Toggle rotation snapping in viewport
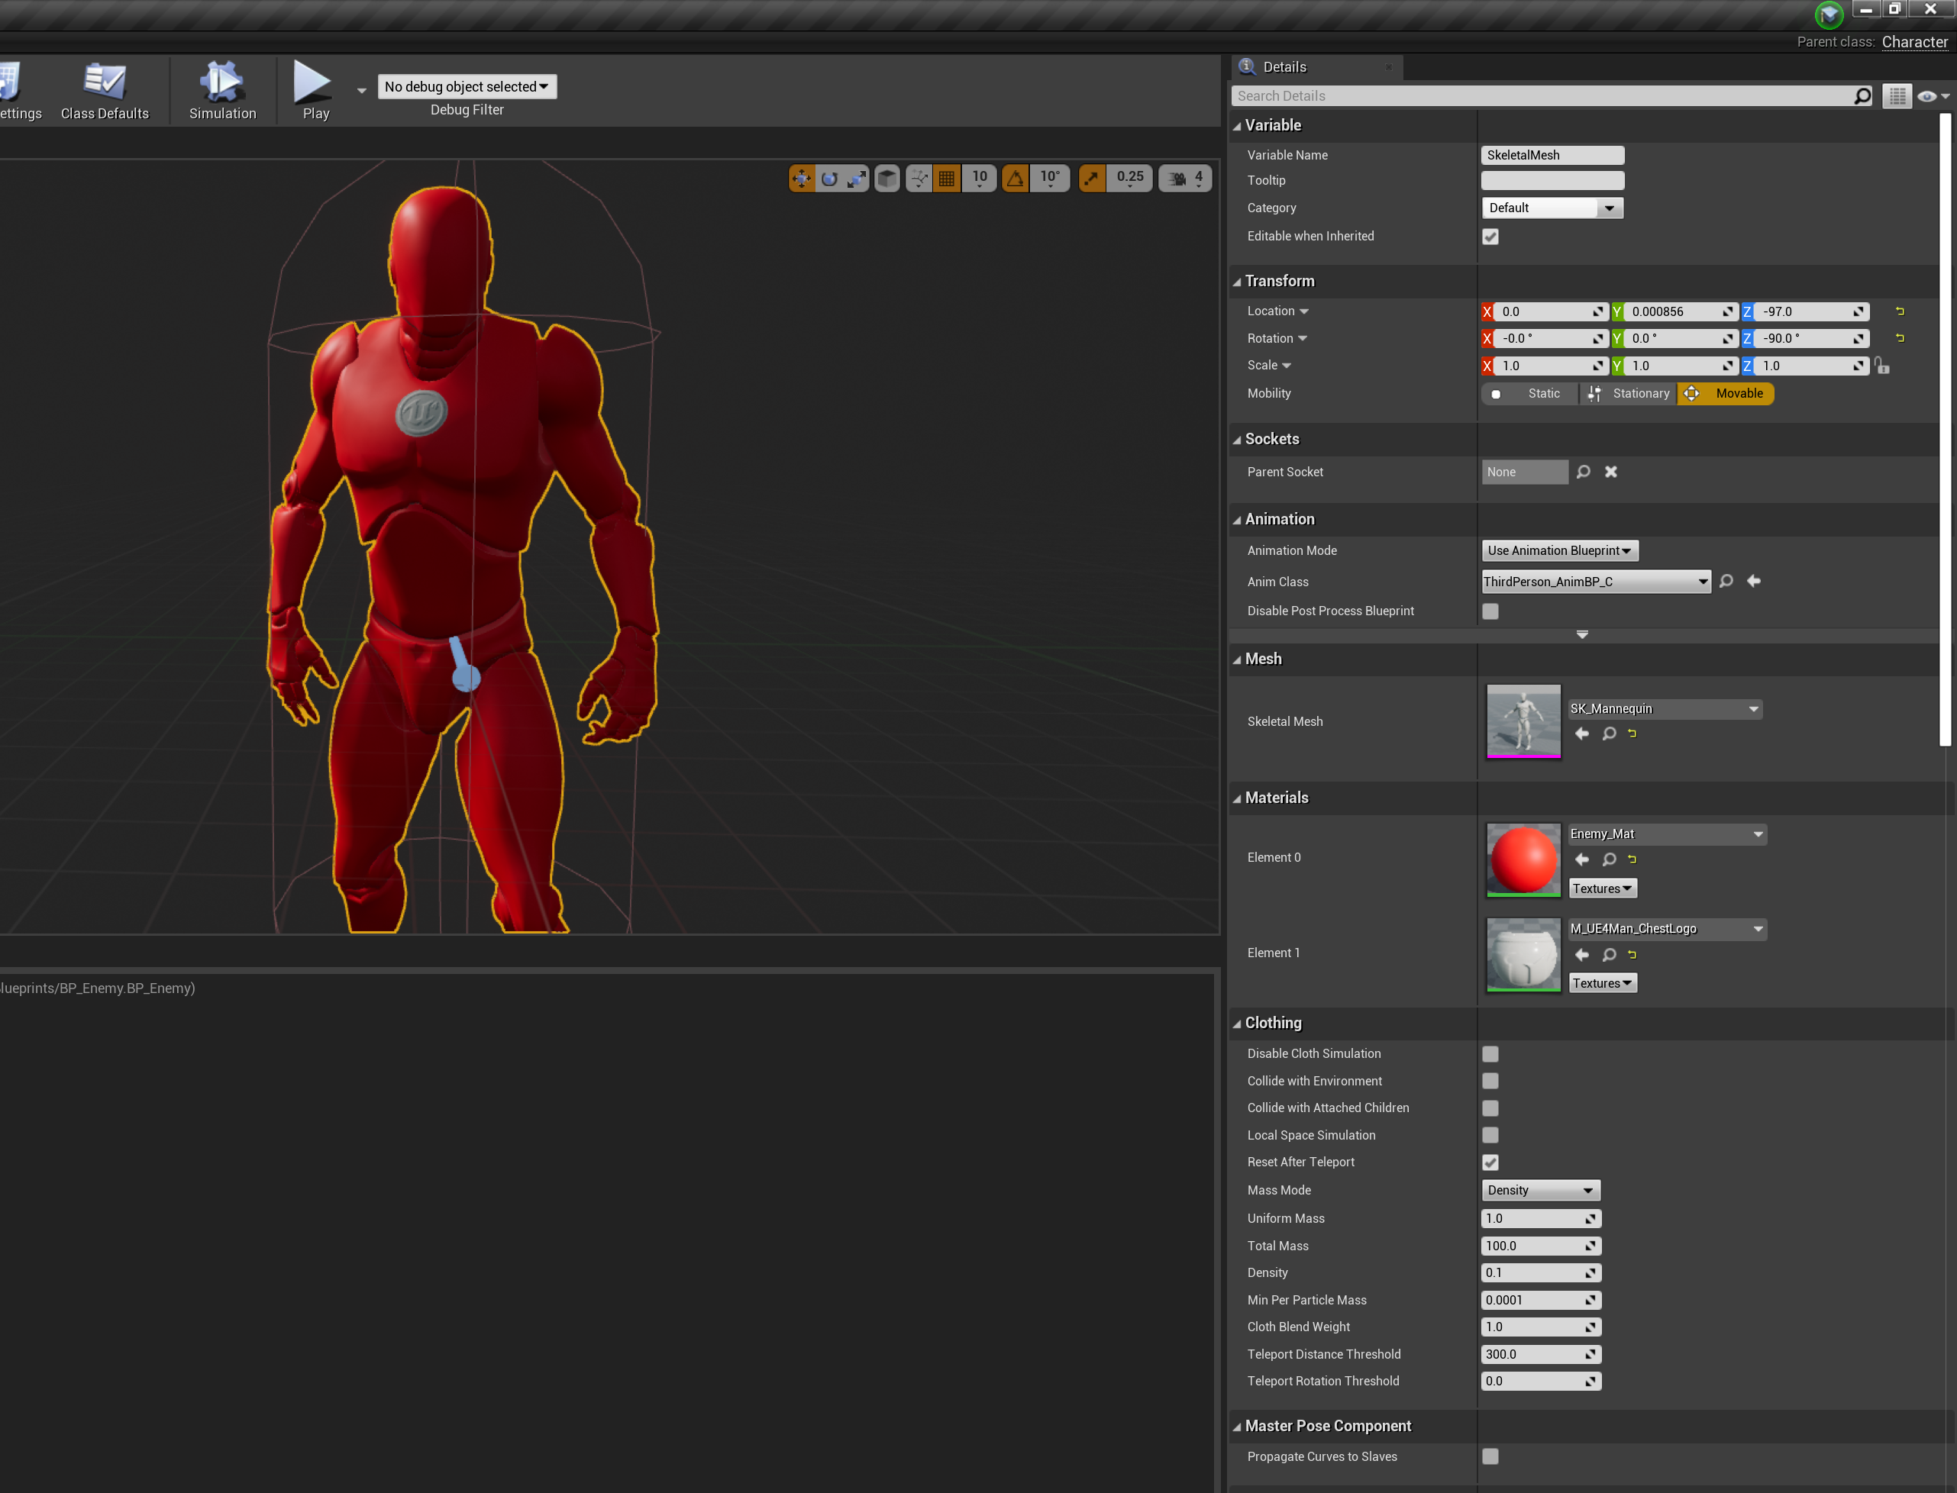The image size is (1957, 1493). 1015,178
